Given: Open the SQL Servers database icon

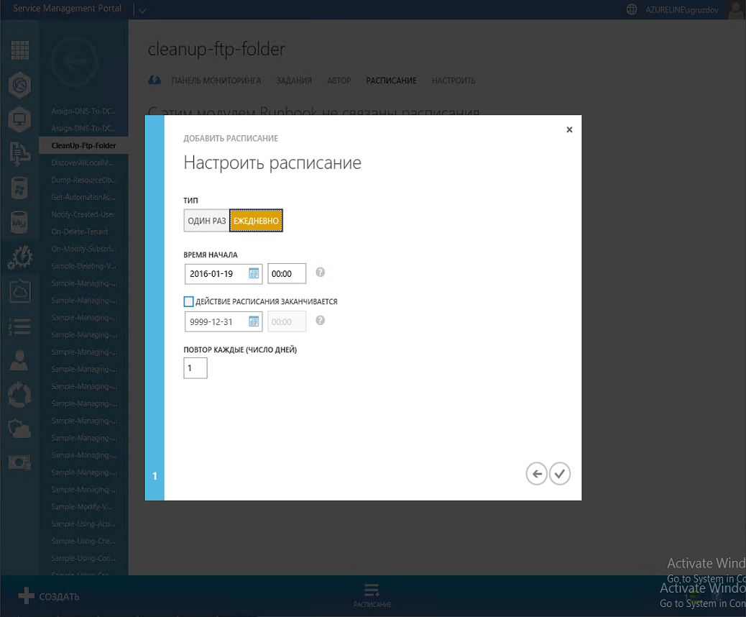Looking at the screenshot, I should click(19, 188).
